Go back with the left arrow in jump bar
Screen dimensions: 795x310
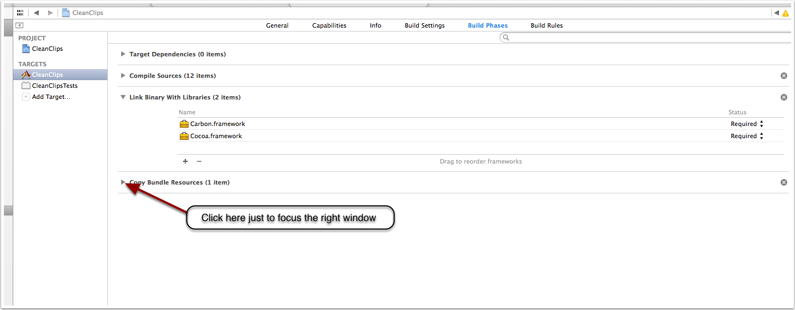(37, 13)
